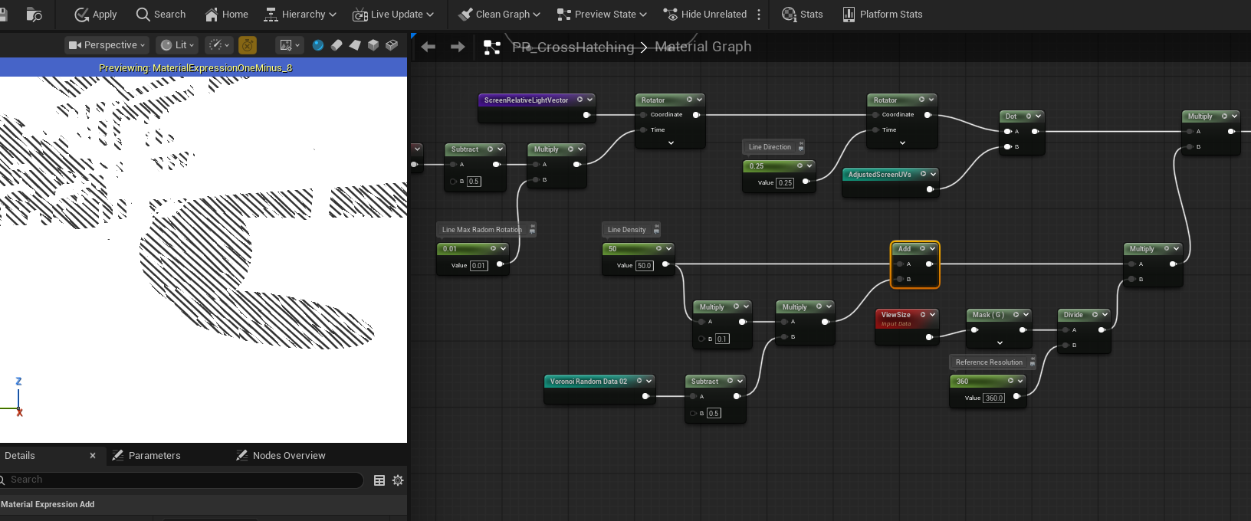Viewport: 1251px width, 521px height.
Task: Click PP_CrossHatching in the breadcrumb
Action: (573, 47)
